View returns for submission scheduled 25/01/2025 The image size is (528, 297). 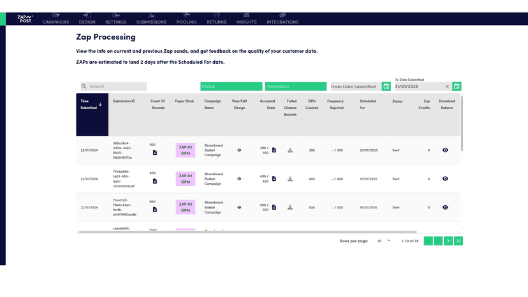(445, 150)
